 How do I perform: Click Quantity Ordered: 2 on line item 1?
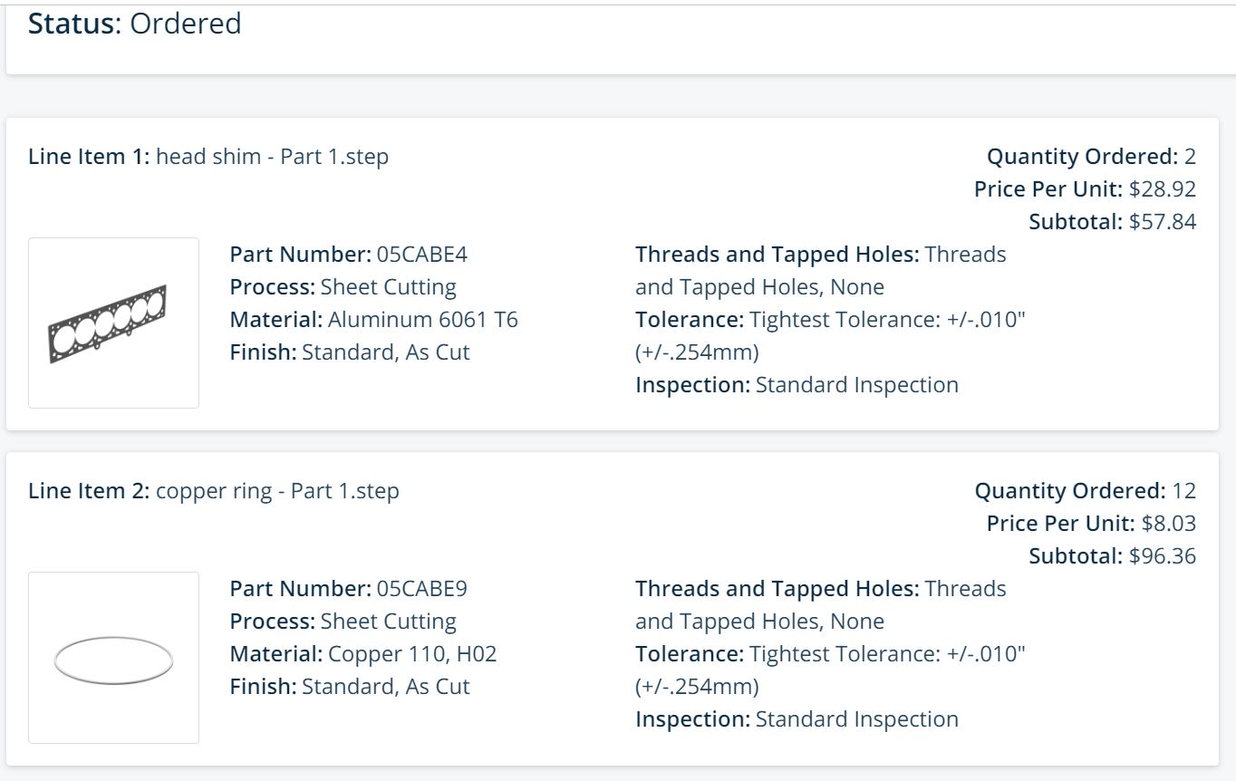point(1091,157)
